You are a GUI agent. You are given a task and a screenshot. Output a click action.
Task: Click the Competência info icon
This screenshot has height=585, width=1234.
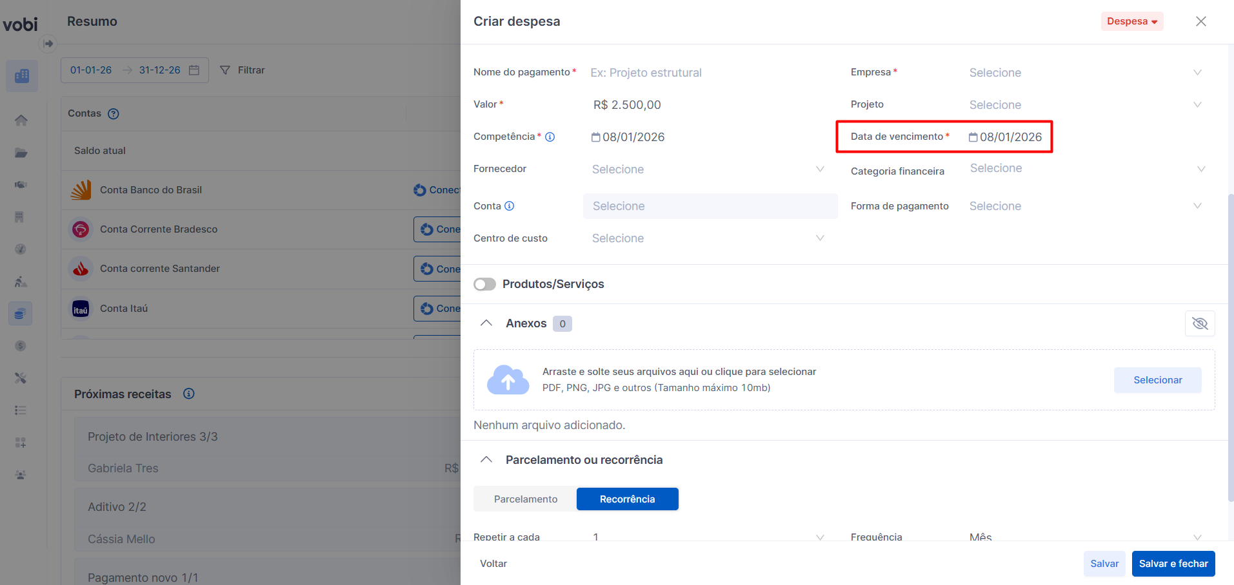pyautogui.click(x=550, y=137)
